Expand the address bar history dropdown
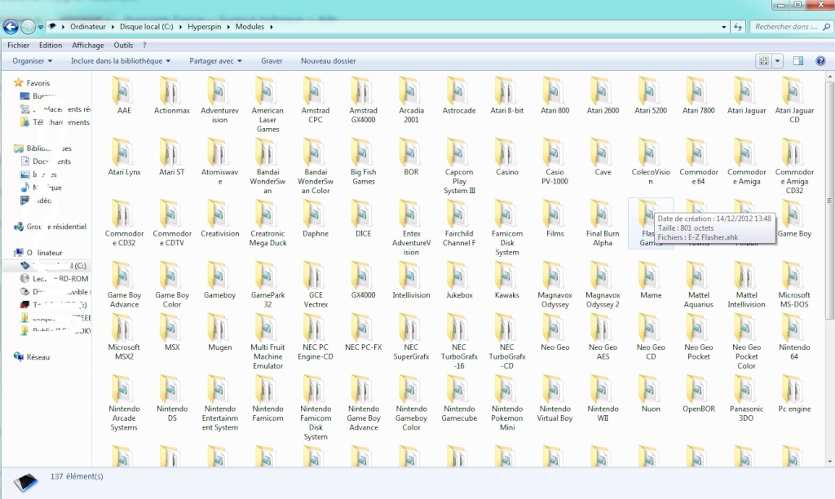The width and height of the screenshot is (835, 499). 724,27
